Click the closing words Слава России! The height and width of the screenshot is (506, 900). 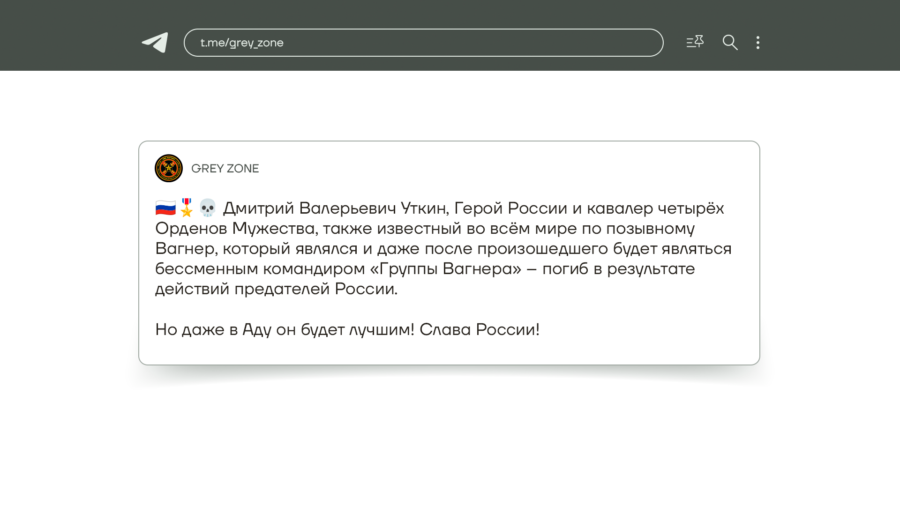[x=479, y=330]
